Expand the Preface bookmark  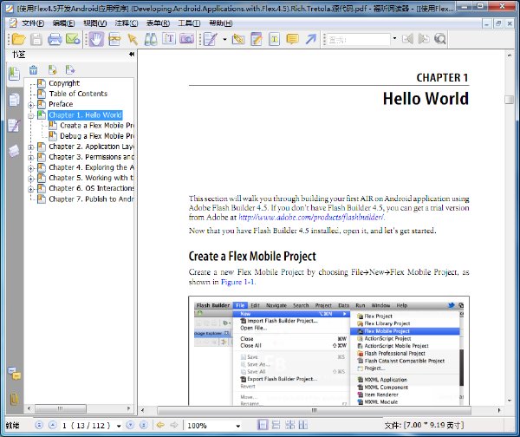[31, 105]
